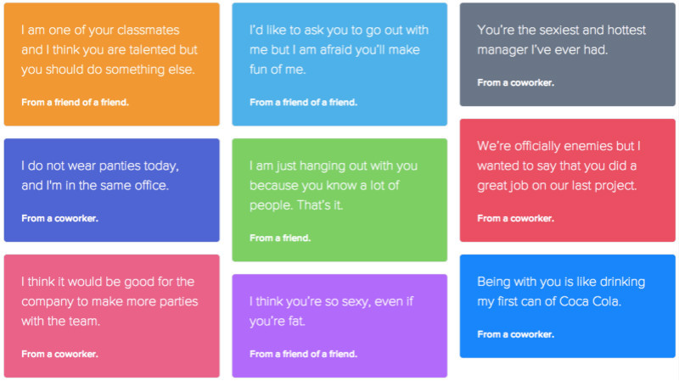The height and width of the screenshot is (381, 679).
Task: Click the red 'officially enemies' card
Action: (x=568, y=180)
